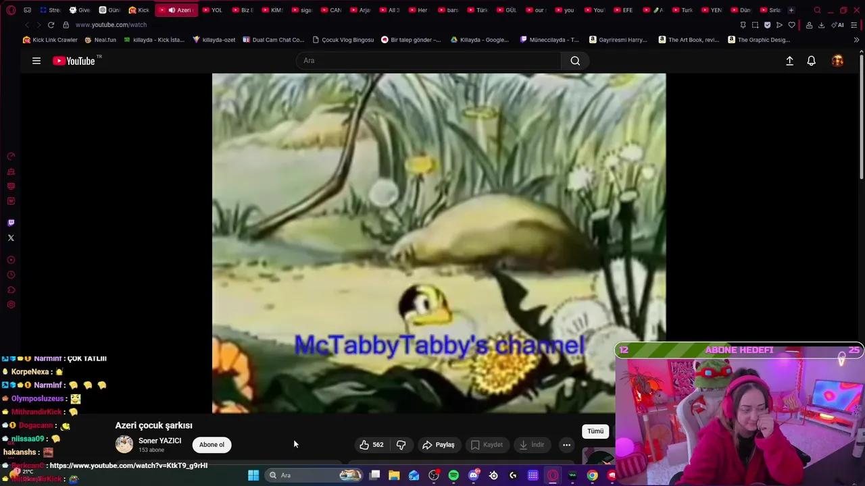Select the Tümü filter chip
Viewport: 865px width, 486px height.
pos(595,431)
